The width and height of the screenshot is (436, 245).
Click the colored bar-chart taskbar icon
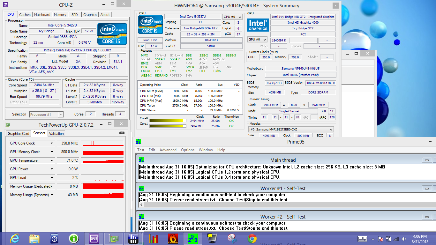(154, 239)
